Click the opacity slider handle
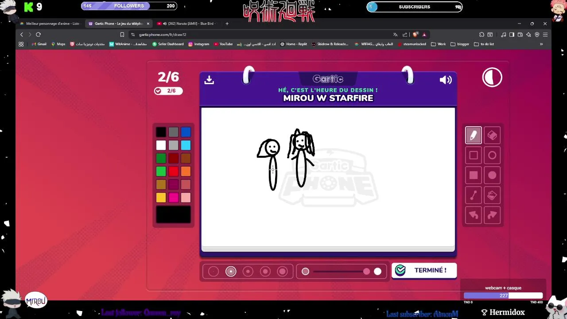This screenshot has height=319, width=567. coord(366,272)
